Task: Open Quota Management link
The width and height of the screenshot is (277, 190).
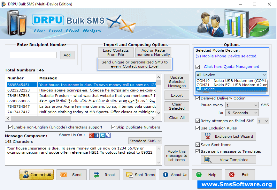Action: tap(231, 67)
